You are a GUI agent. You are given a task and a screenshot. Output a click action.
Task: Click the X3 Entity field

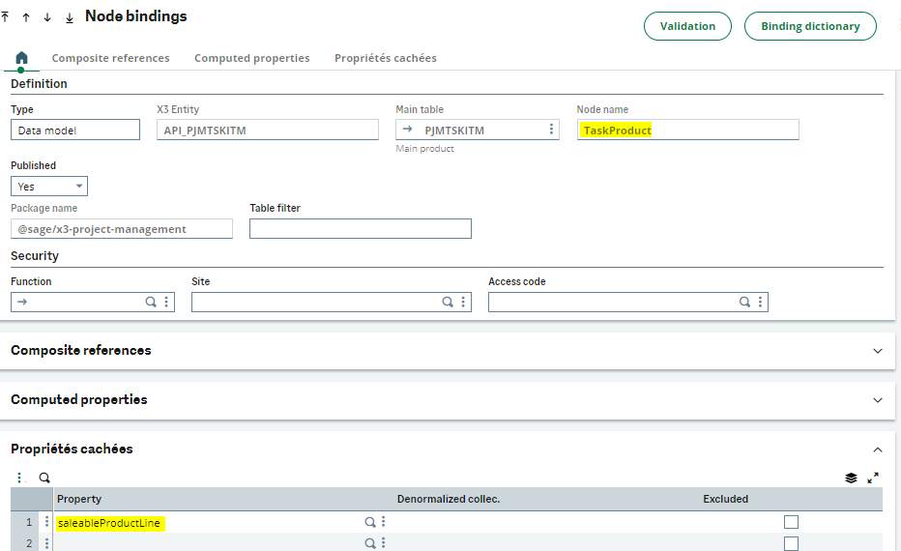tap(268, 130)
